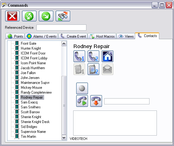
Task: Call mobile phone 2 icon
Action: (93, 69)
